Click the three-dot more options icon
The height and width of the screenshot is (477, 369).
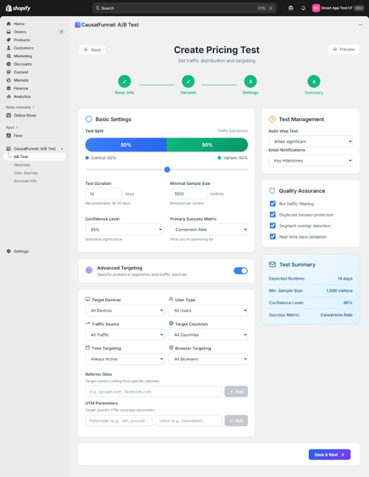(360, 25)
